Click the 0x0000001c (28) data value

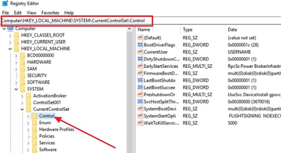243,45
